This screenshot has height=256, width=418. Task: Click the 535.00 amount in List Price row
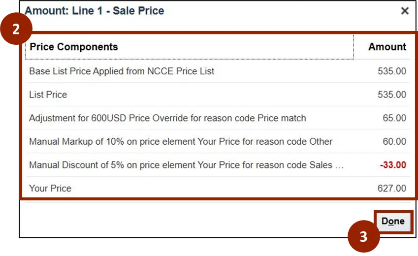pos(392,95)
